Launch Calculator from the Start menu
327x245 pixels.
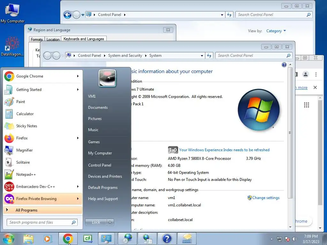click(x=43, y=114)
